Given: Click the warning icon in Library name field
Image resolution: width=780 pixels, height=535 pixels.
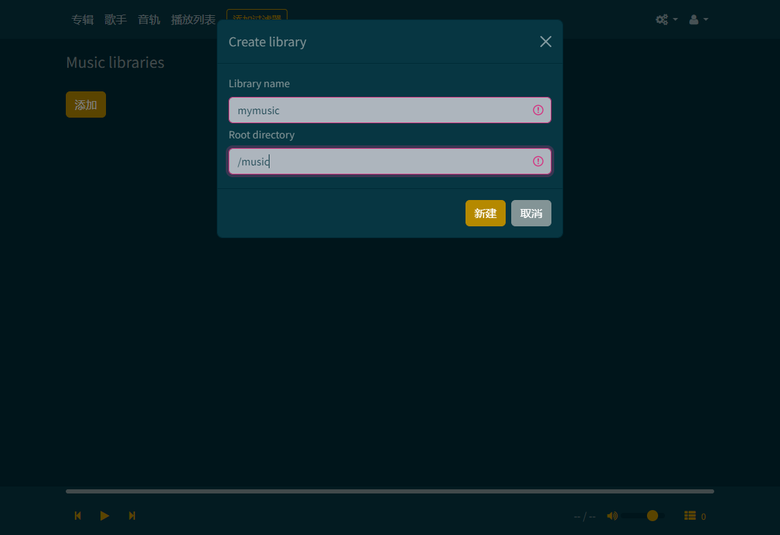Looking at the screenshot, I should [x=538, y=110].
